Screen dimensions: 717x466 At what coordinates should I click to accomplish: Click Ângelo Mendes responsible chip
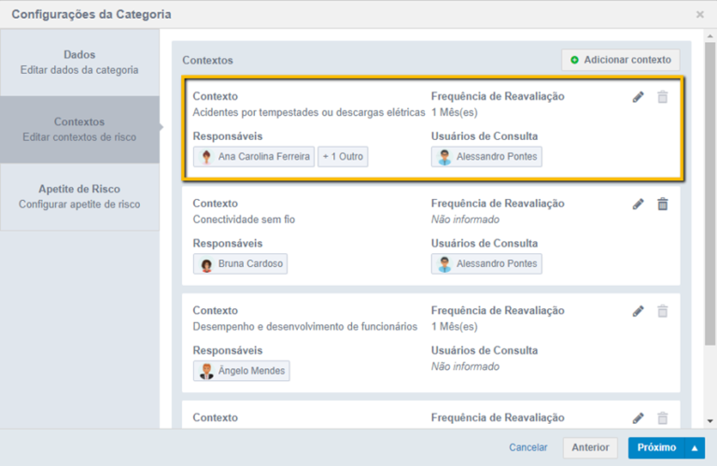click(241, 372)
